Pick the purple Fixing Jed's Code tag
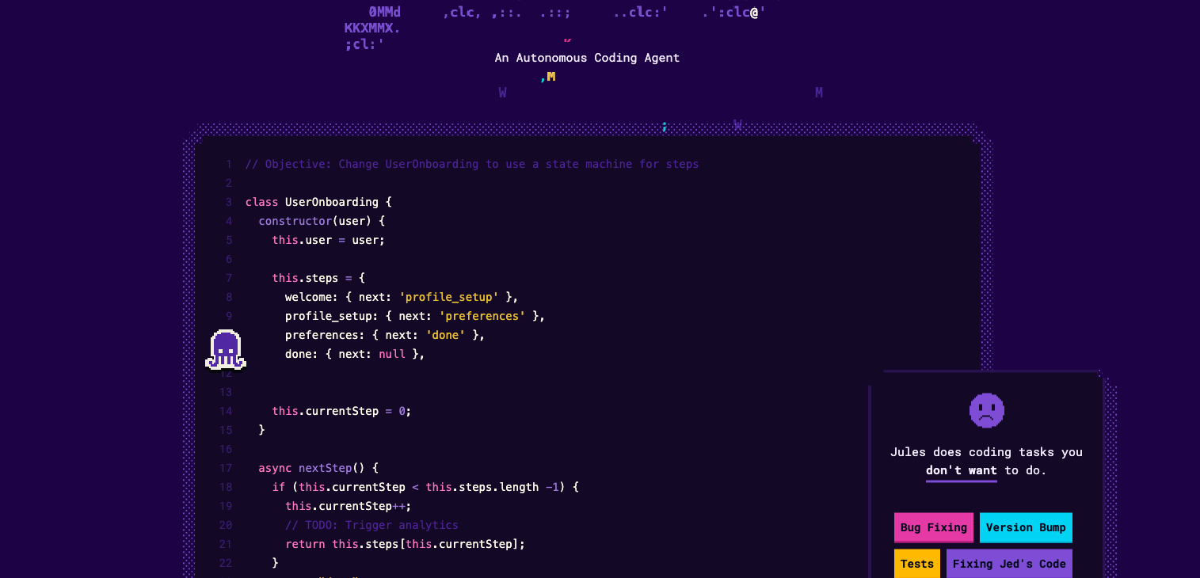Image resolution: width=1200 pixels, height=578 pixels. [x=1008, y=564]
